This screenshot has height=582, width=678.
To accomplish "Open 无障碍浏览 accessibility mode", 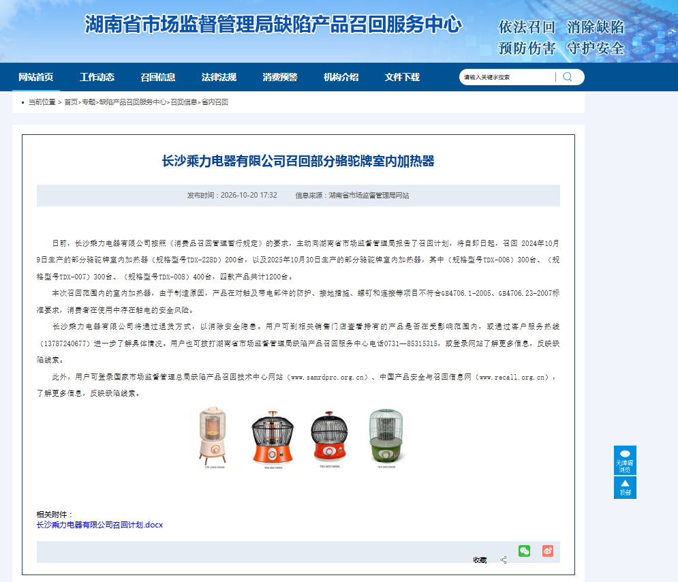I will (x=625, y=461).
